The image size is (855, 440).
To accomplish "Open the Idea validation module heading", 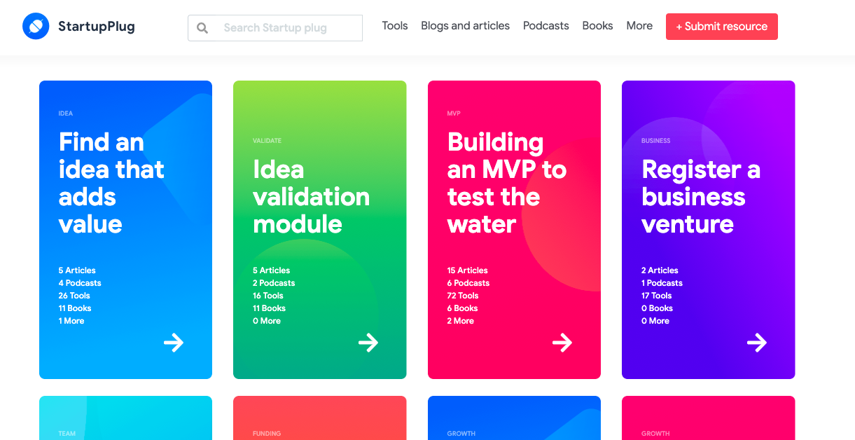I will click(311, 197).
